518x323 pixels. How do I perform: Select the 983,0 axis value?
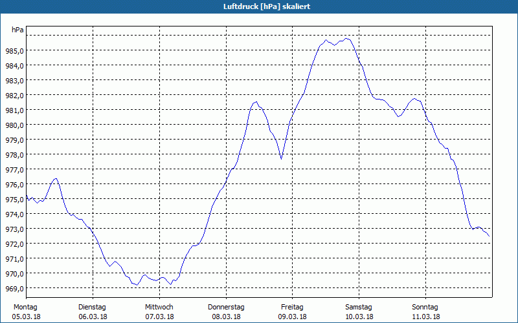pos(14,80)
